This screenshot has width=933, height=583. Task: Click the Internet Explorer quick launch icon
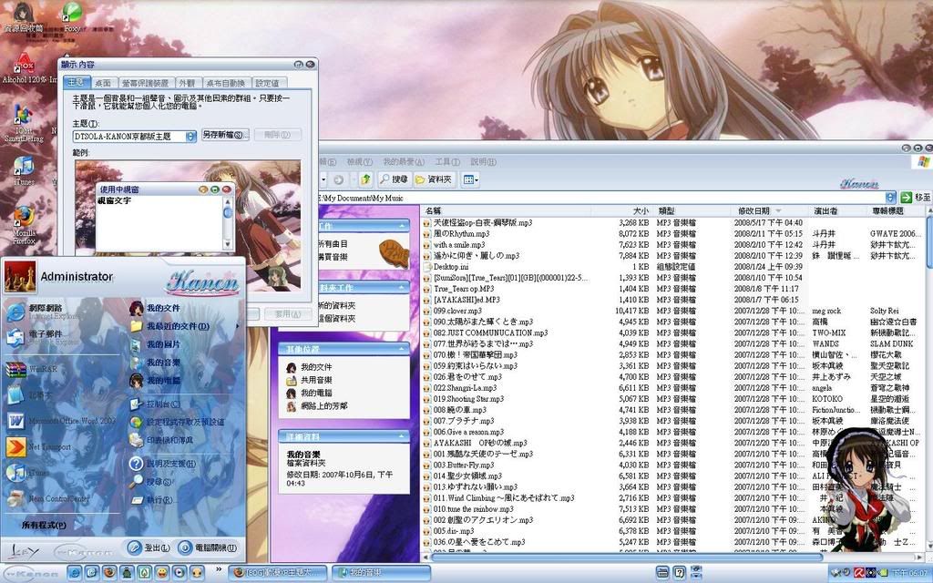75,573
